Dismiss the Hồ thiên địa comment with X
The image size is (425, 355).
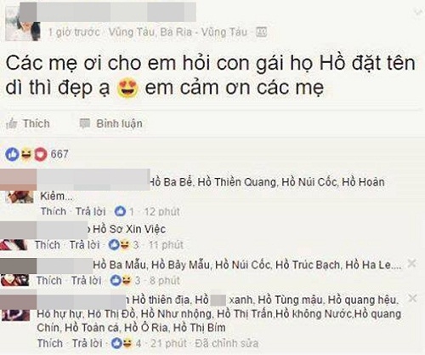point(413,299)
